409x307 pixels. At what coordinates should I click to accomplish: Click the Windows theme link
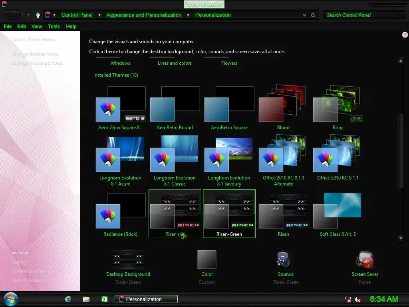click(x=120, y=63)
